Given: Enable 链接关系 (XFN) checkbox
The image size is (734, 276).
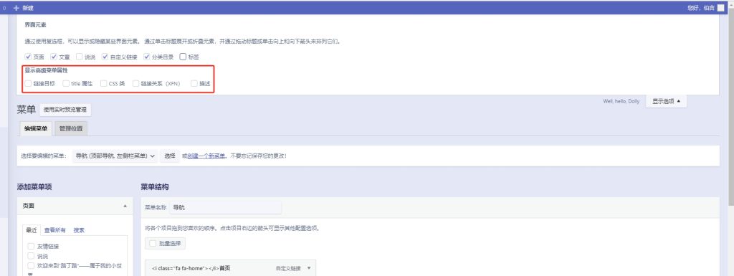Looking at the screenshot, I should pos(135,83).
